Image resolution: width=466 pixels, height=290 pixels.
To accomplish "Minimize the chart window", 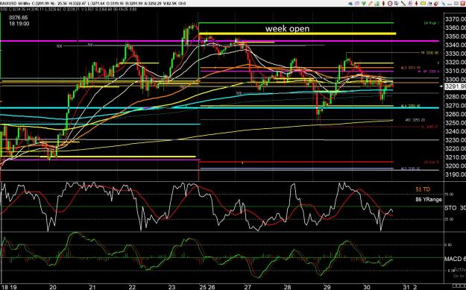I will pos(450,4).
